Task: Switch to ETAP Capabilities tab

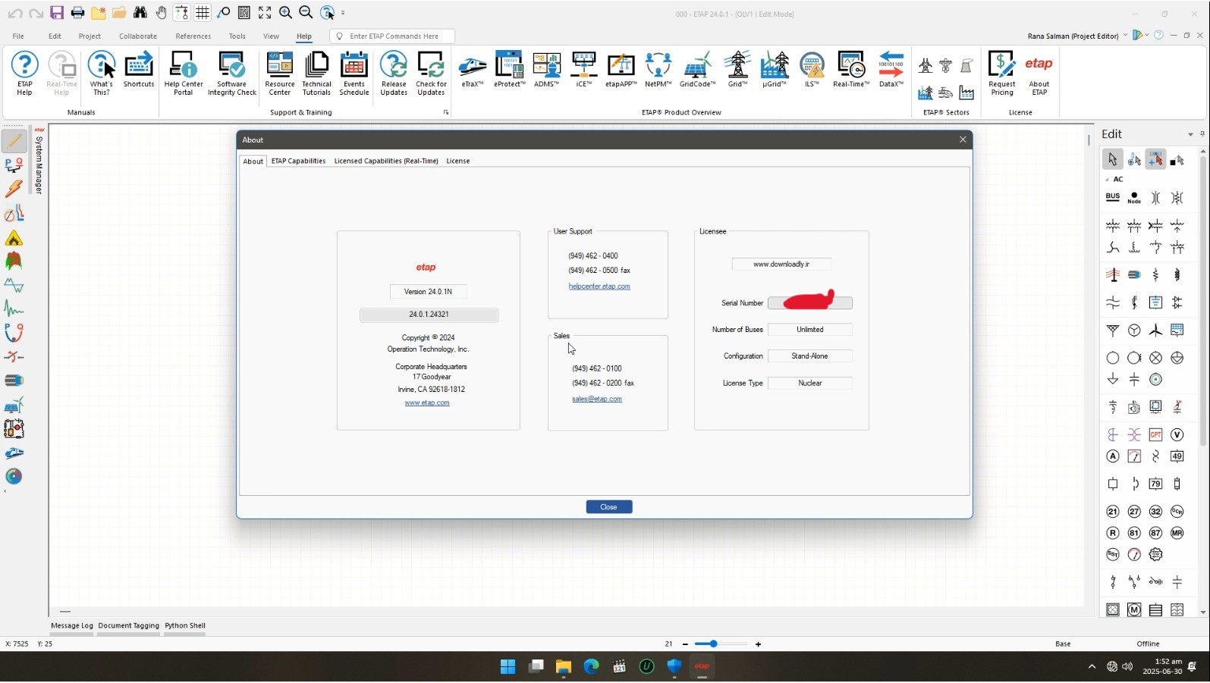Action: pyautogui.click(x=298, y=161)
